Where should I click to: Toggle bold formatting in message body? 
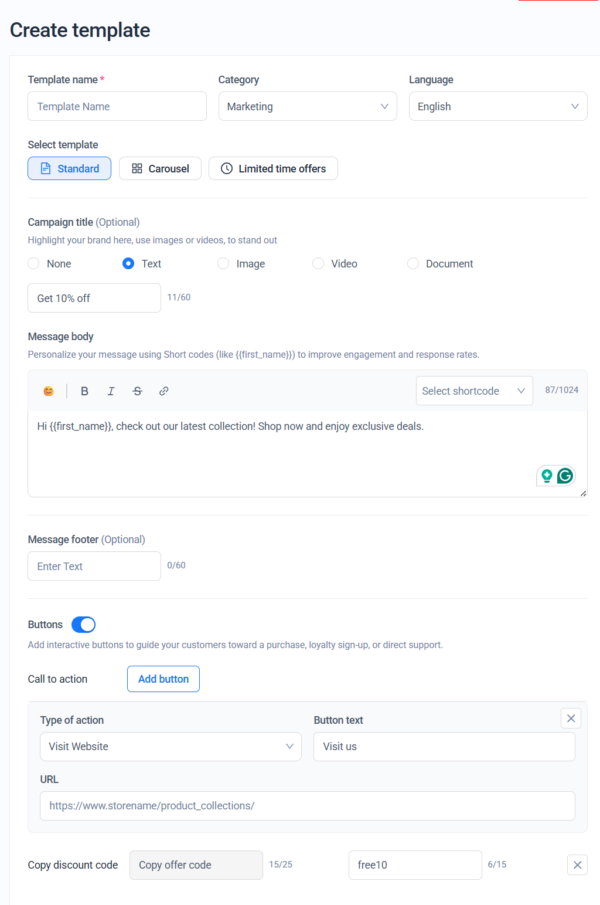(x=84, y=391)
